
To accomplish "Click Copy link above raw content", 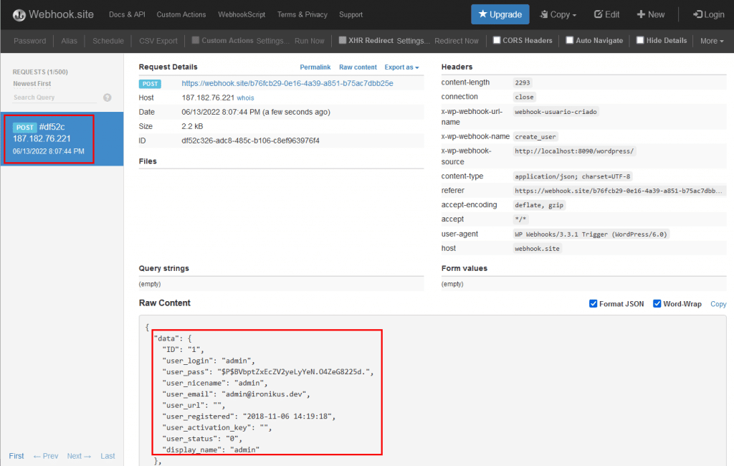I will (718, 304).
